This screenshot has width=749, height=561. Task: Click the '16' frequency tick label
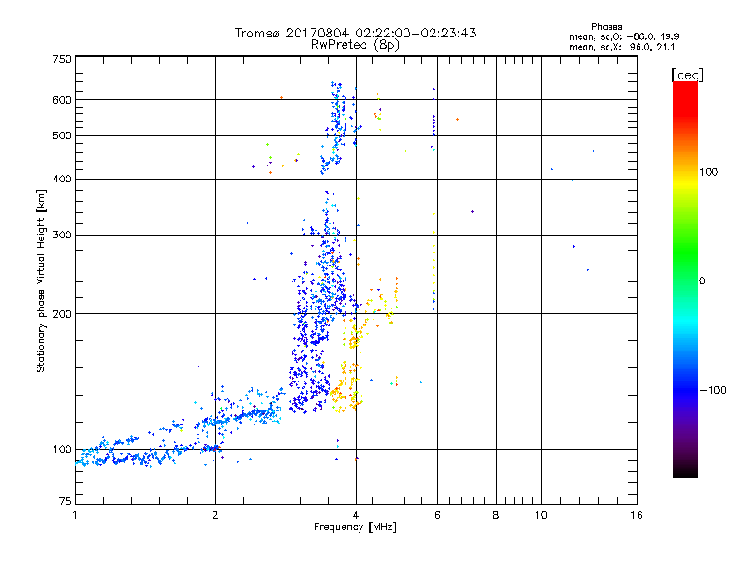tap(637, 515)
